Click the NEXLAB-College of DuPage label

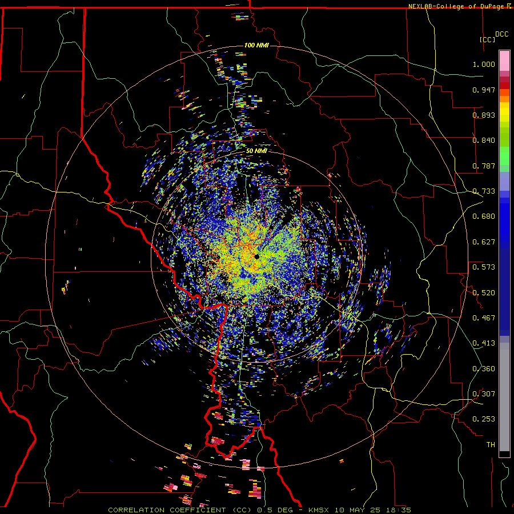coord(456,6)
